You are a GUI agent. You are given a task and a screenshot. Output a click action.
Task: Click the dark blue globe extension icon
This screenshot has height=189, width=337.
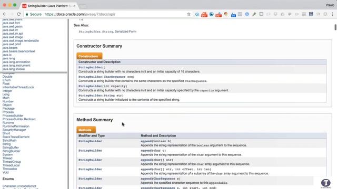click(212, 14)
